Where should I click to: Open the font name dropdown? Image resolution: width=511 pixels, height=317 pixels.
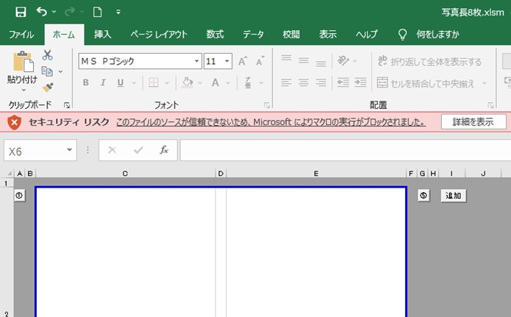(196, 61)
